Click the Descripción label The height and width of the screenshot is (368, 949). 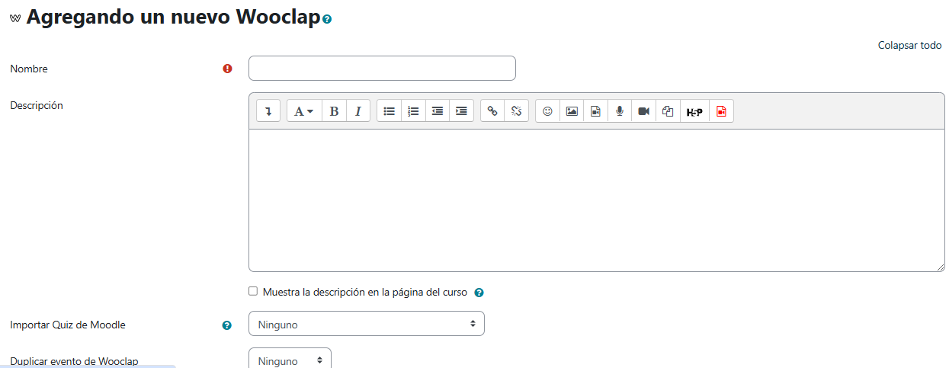coord(37,105)
